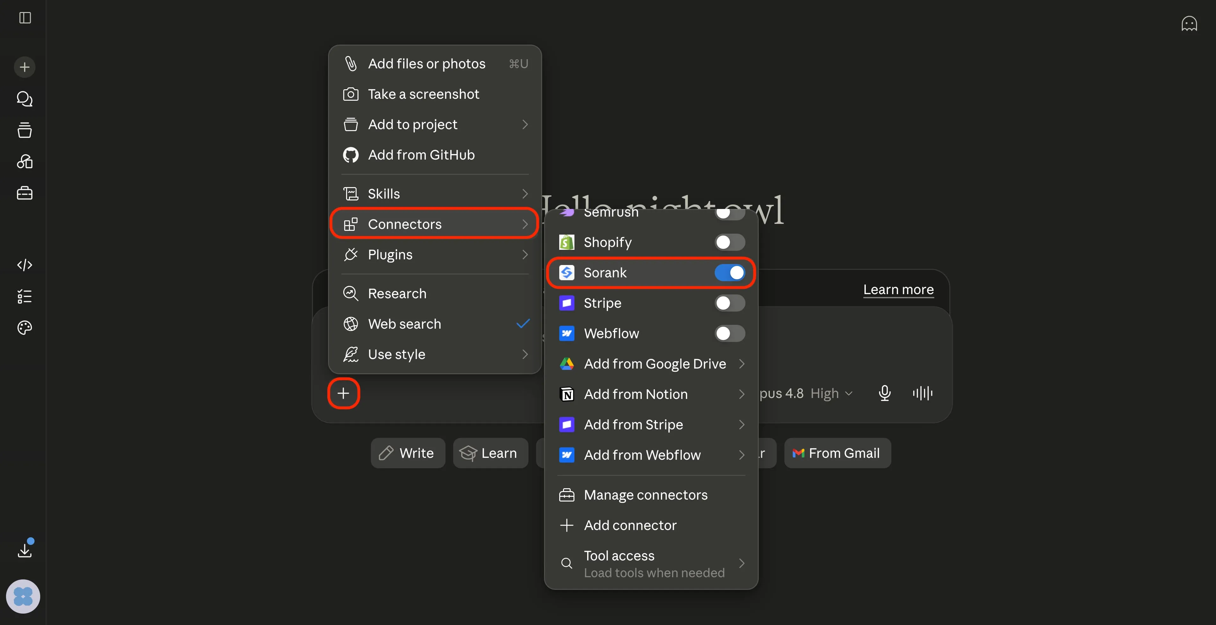This screenshot has height=625, width=1216.
Task: Open the Learn more link
Action: pos(898,289)
